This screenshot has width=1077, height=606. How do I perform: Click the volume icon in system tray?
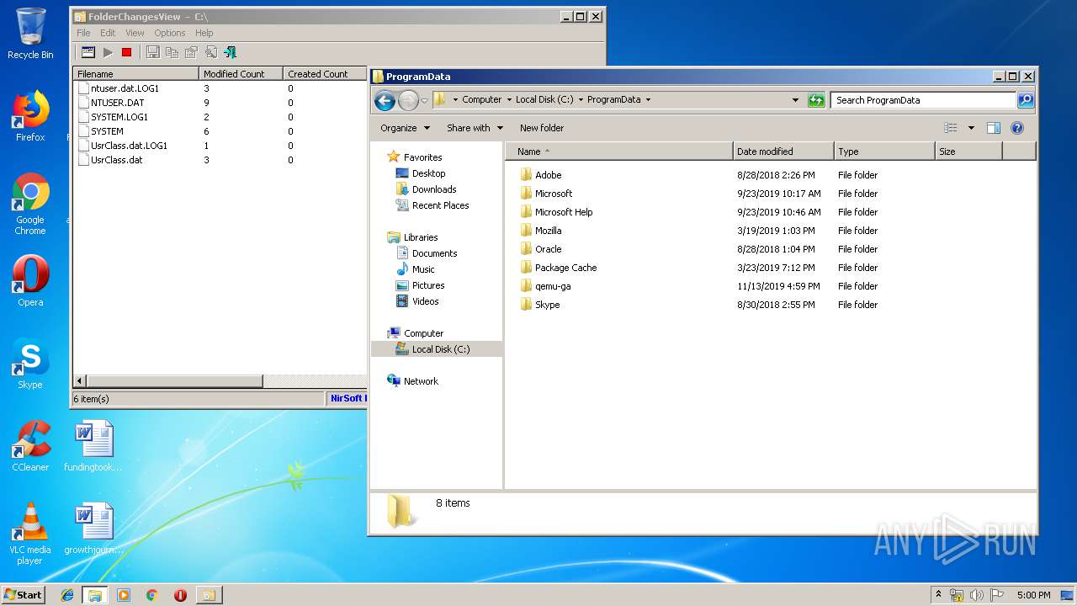(x=976, y=595)
